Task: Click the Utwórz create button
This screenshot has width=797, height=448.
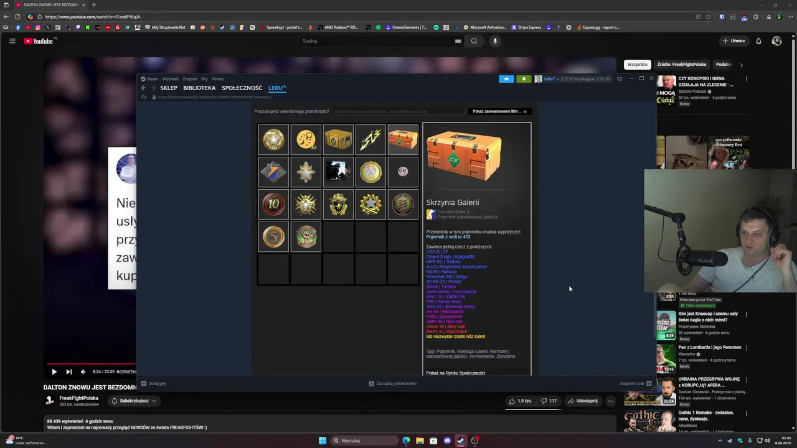Action: (733, 41)
